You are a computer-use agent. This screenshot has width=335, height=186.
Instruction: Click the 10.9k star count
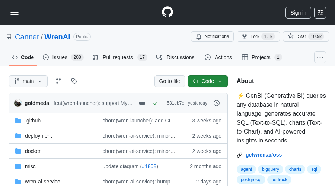[316, 36]
